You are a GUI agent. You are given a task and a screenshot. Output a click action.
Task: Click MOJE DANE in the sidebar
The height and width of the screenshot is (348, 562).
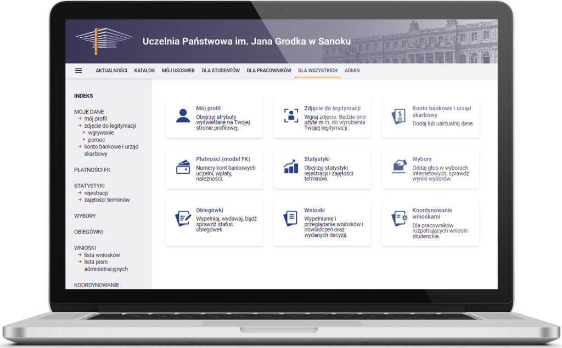coord(89,112)
